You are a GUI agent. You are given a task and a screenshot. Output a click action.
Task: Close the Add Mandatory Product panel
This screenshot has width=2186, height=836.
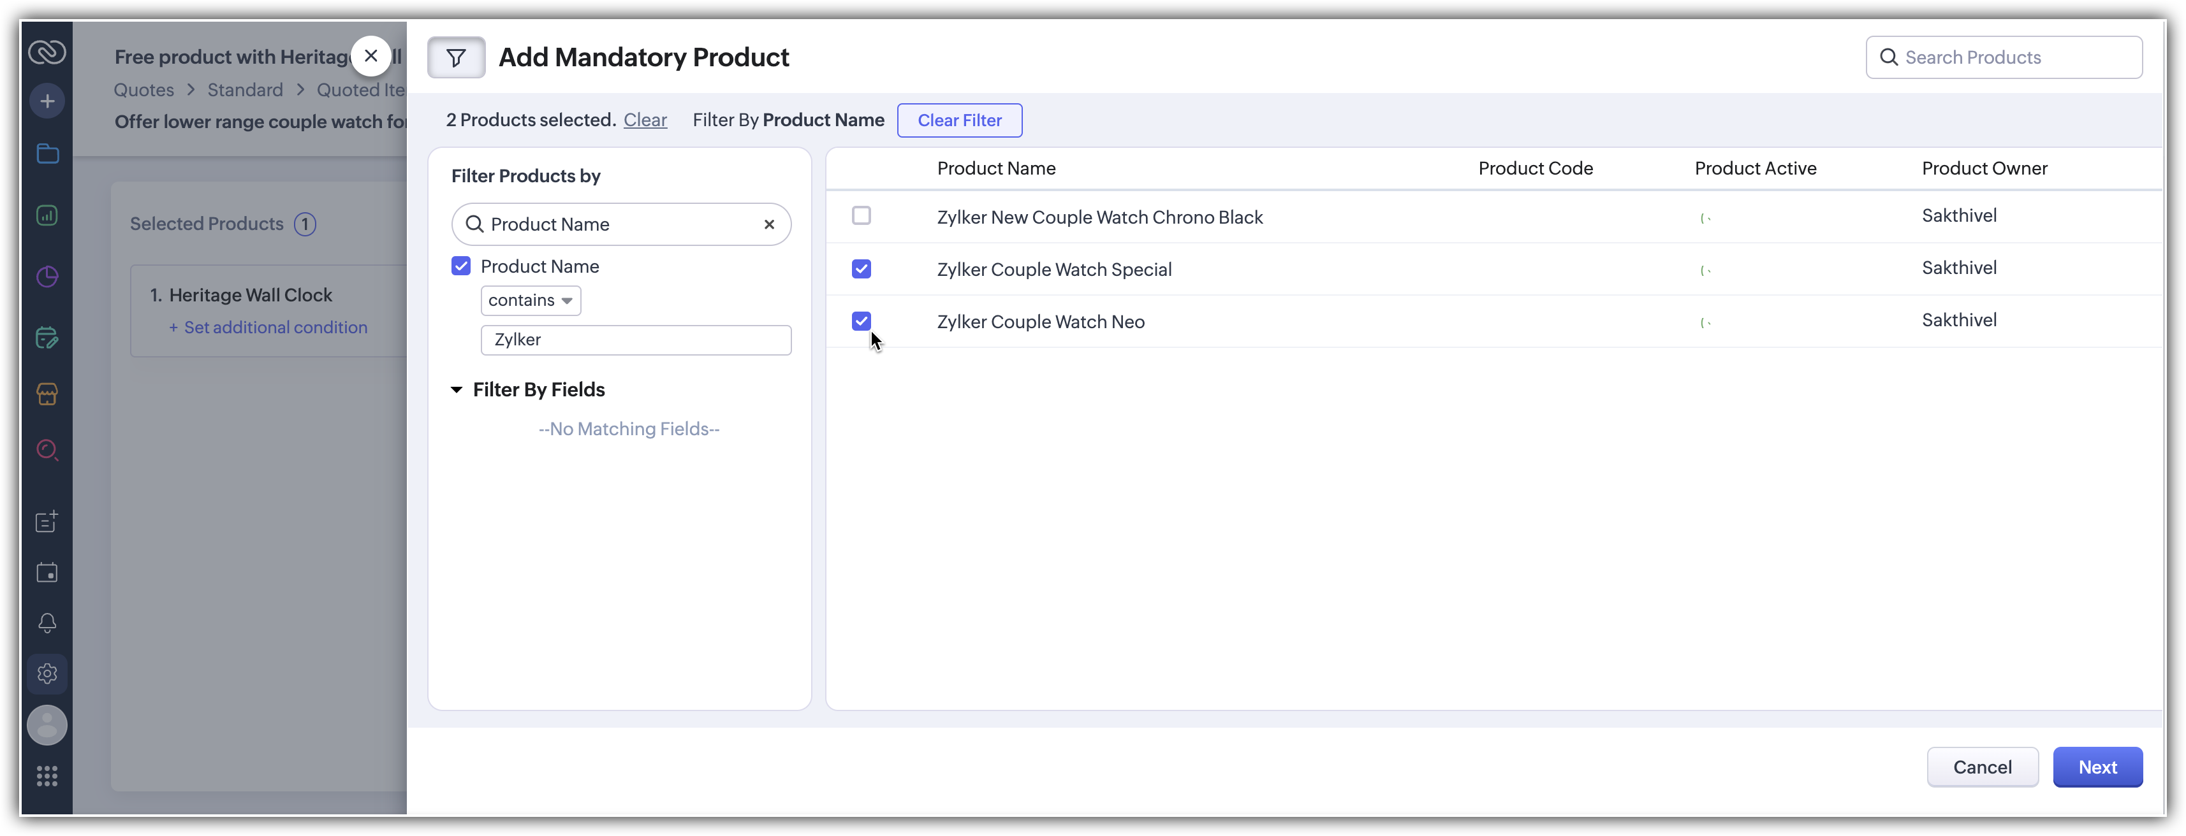pyautogui.click(x=371, y=57)
